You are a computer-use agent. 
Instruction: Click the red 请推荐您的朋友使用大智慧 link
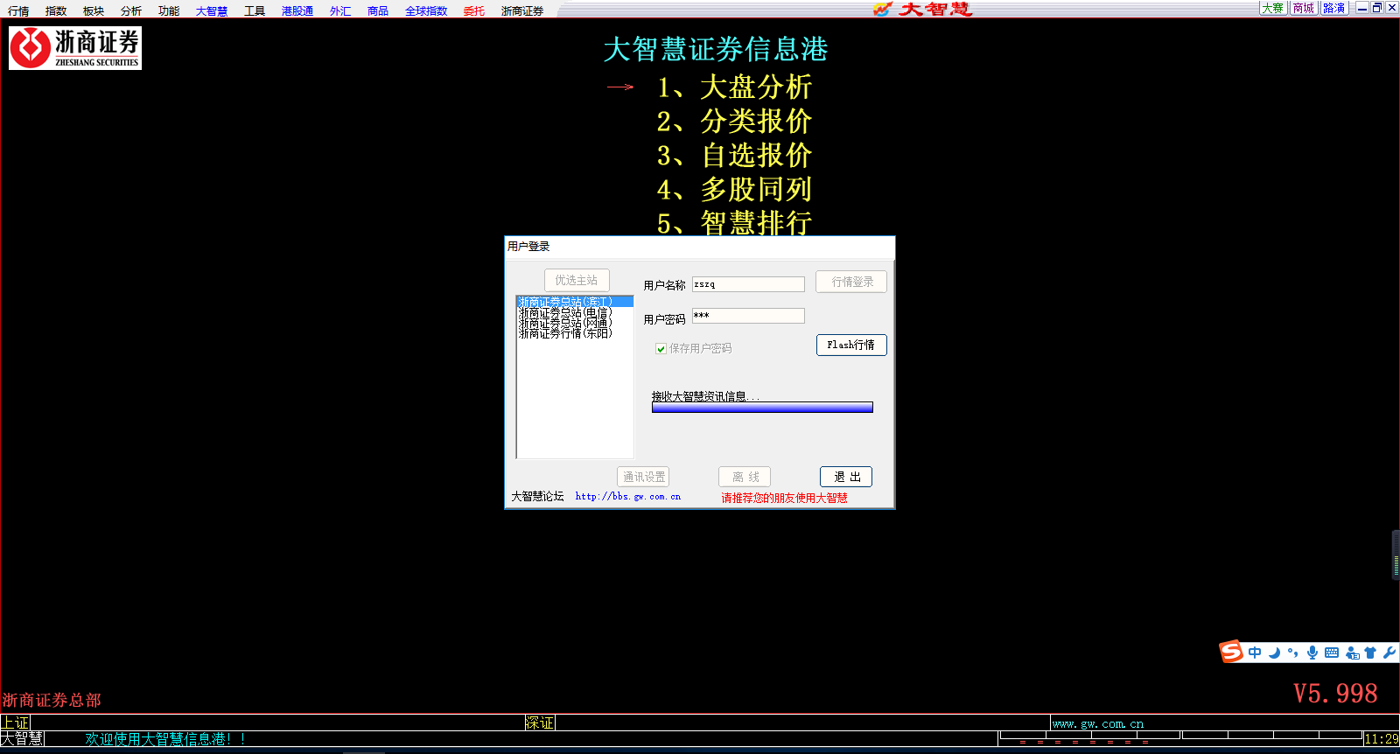coord(784,498)
